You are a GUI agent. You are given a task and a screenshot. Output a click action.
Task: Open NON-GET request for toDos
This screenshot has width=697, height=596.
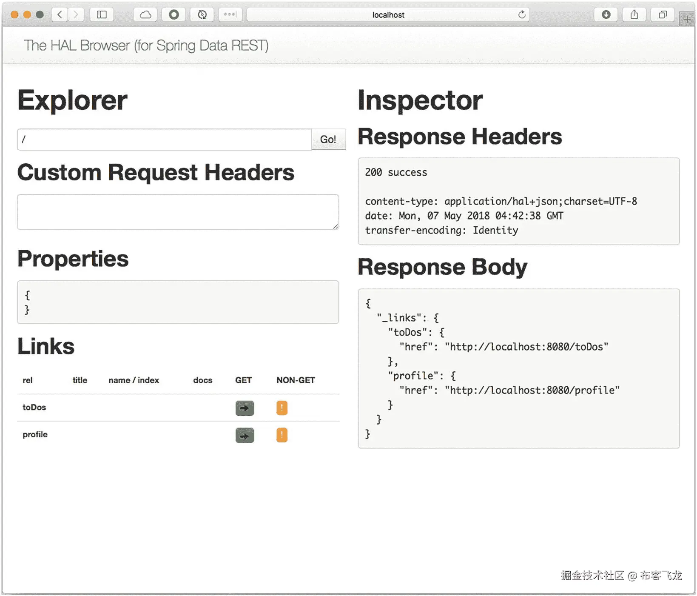(282, 408)
